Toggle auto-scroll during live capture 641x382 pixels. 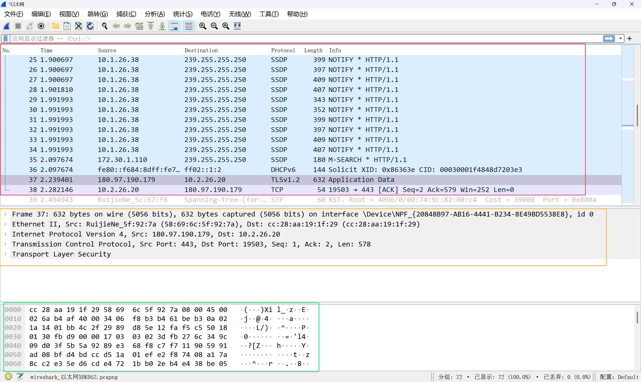coord(174,26)
